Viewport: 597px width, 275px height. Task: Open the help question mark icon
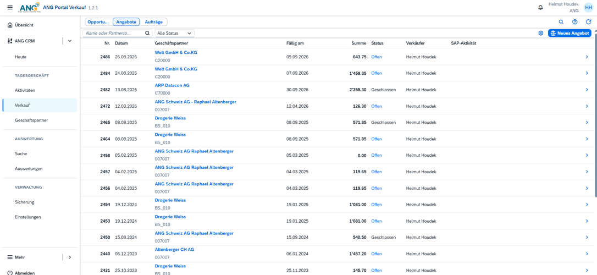click(575, 22)
